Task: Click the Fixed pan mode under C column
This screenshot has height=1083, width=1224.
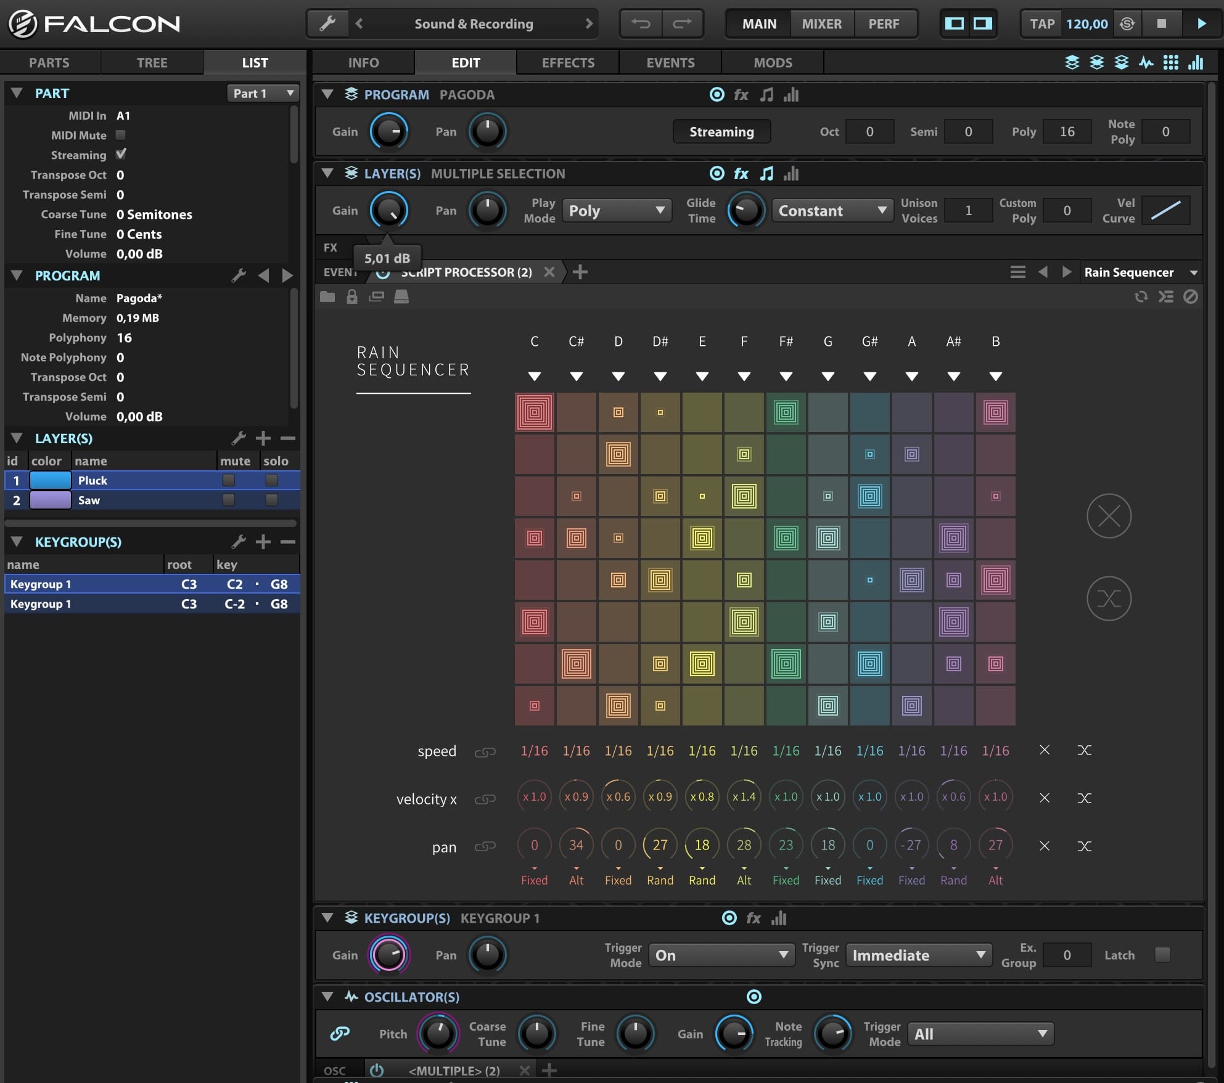Action: tap(535, 880)
